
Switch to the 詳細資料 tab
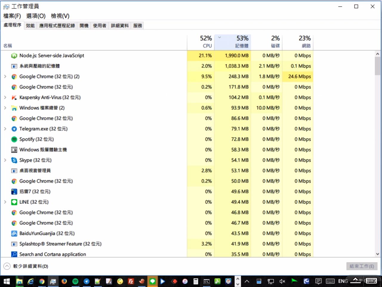coord(120,26)
